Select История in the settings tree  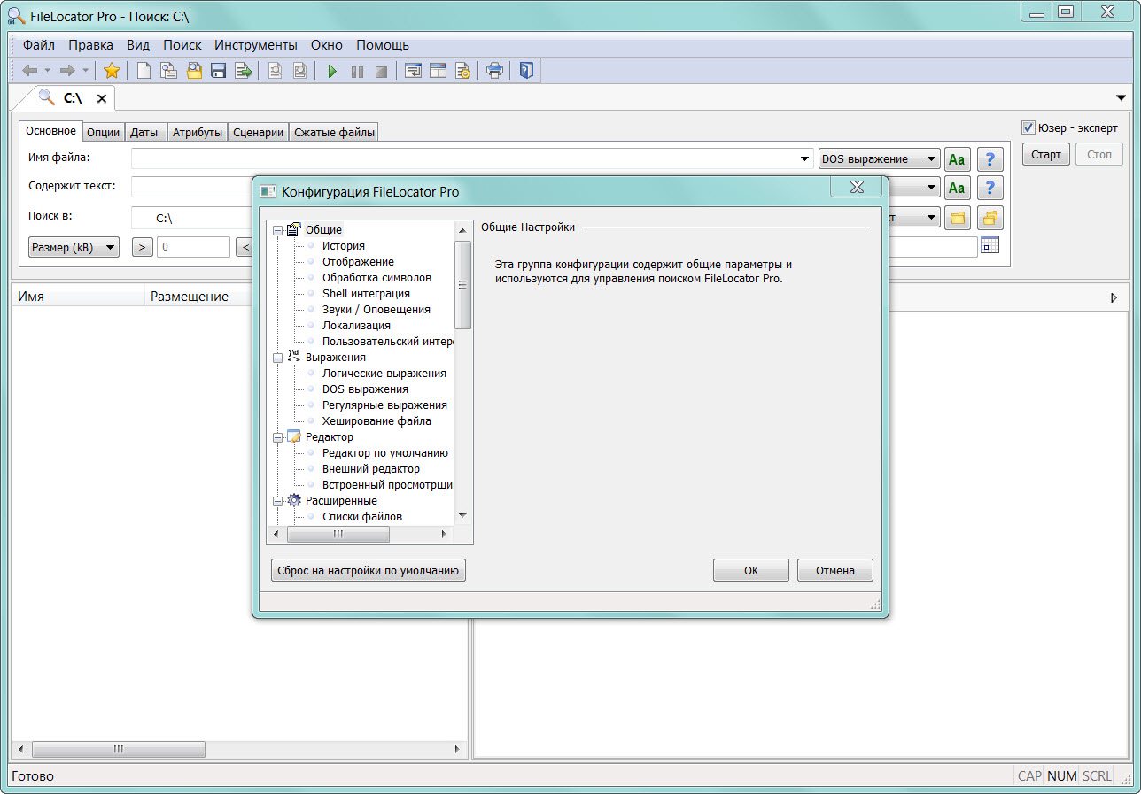[x=344, y=246]
